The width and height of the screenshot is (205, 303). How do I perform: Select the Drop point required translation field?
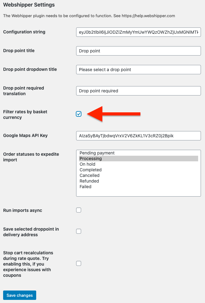point(139,91)
